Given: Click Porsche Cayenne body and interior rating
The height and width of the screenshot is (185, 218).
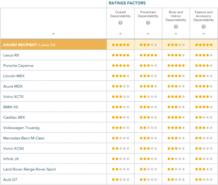Looking at the screenshot, I should pos(176,65).
